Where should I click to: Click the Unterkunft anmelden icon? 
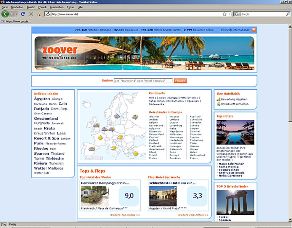tap(218, 104)
